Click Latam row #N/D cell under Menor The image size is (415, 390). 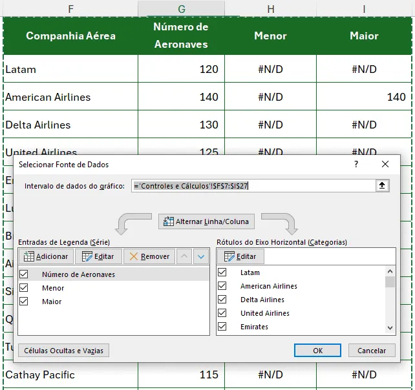point(270,69)
